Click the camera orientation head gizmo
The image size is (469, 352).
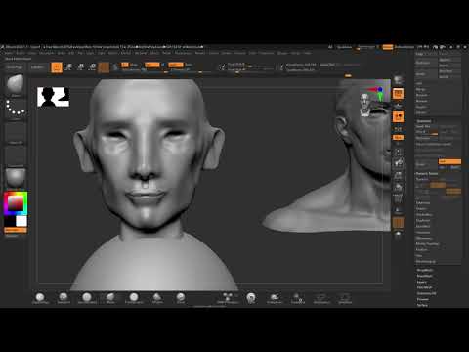(x=364, y=105)
